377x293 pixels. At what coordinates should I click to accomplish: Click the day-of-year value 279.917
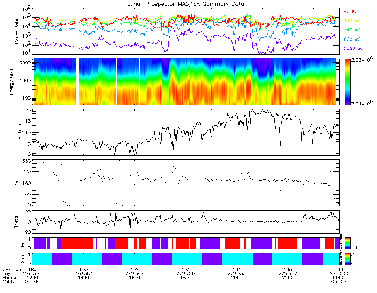288,274
